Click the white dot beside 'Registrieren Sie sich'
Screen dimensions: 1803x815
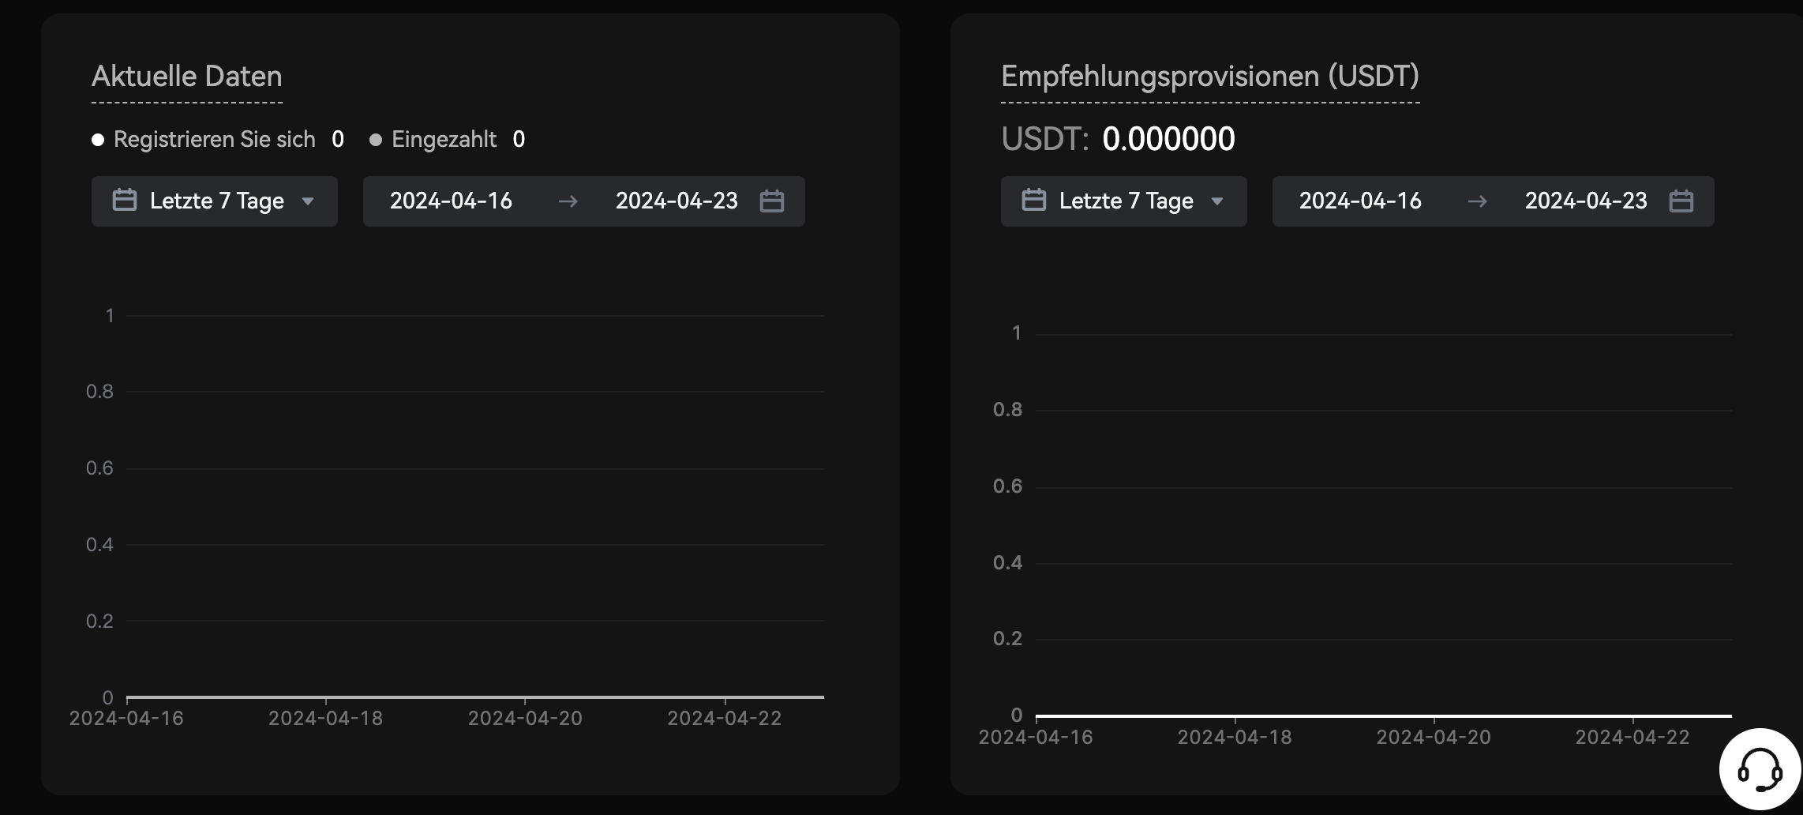[98, 140]
